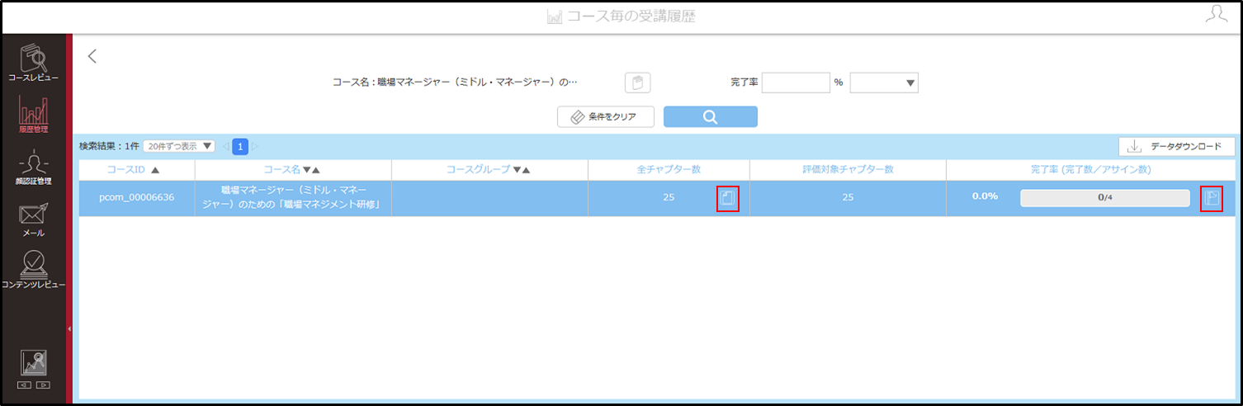Open 顔認証管理 in the sidebar
This screenshot has height=406, width=1243.
pyautogui.click(x=33, y=168)
